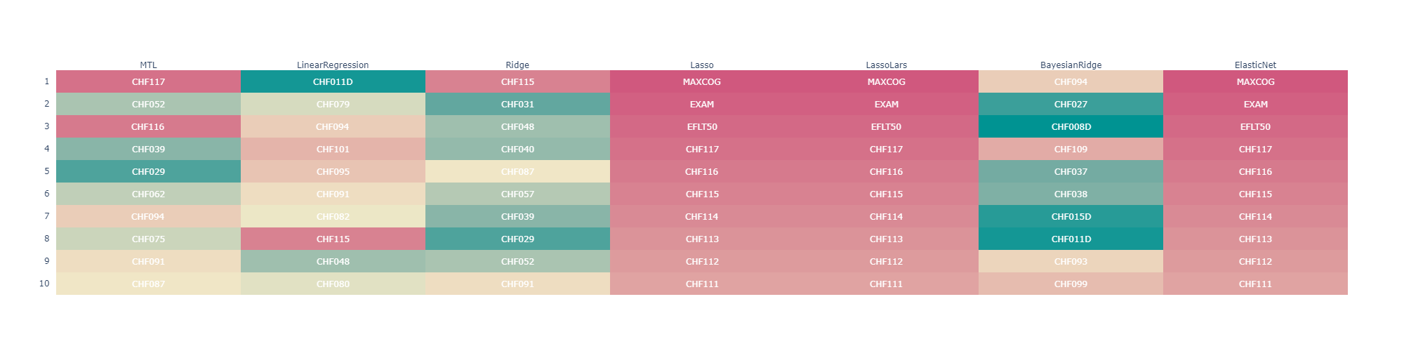Select the CHF087 cell under Ridge
Image resolution: width=1404 pixels, height=351 pixels.
[517, 171]
